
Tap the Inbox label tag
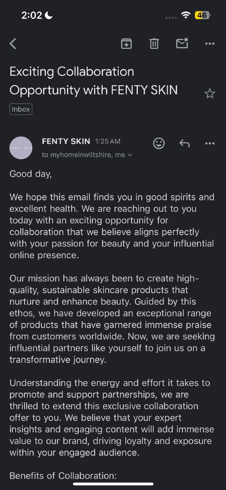(x=21, y=109)
